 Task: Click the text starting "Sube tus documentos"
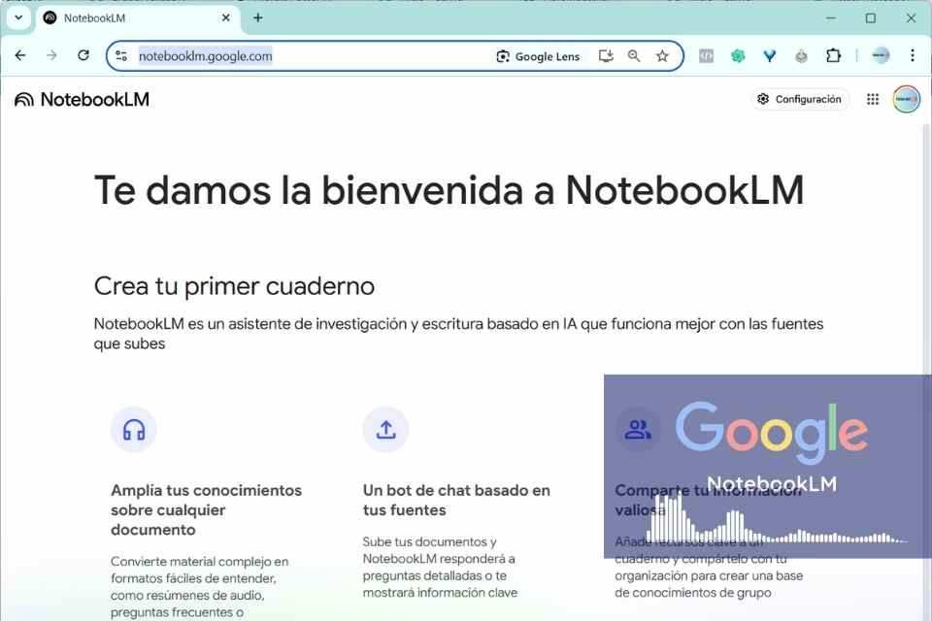pyautogui.click(x=440, y=567)
